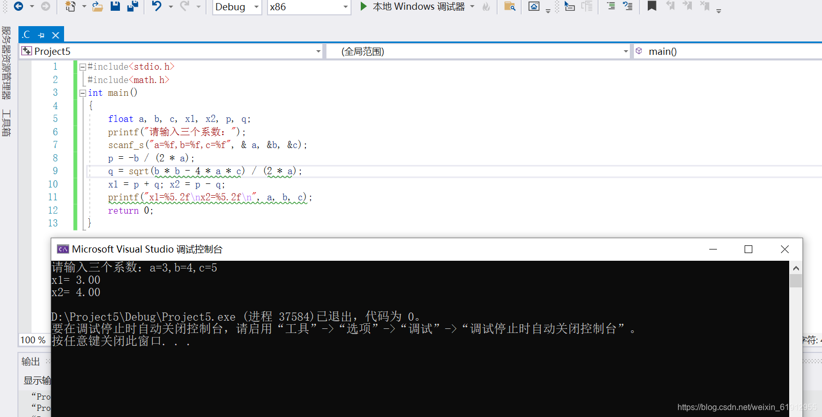This screenshot has width=822, height=417.
Task: Open the (全局范围) scope dropdown
Action: coord(478,51)
